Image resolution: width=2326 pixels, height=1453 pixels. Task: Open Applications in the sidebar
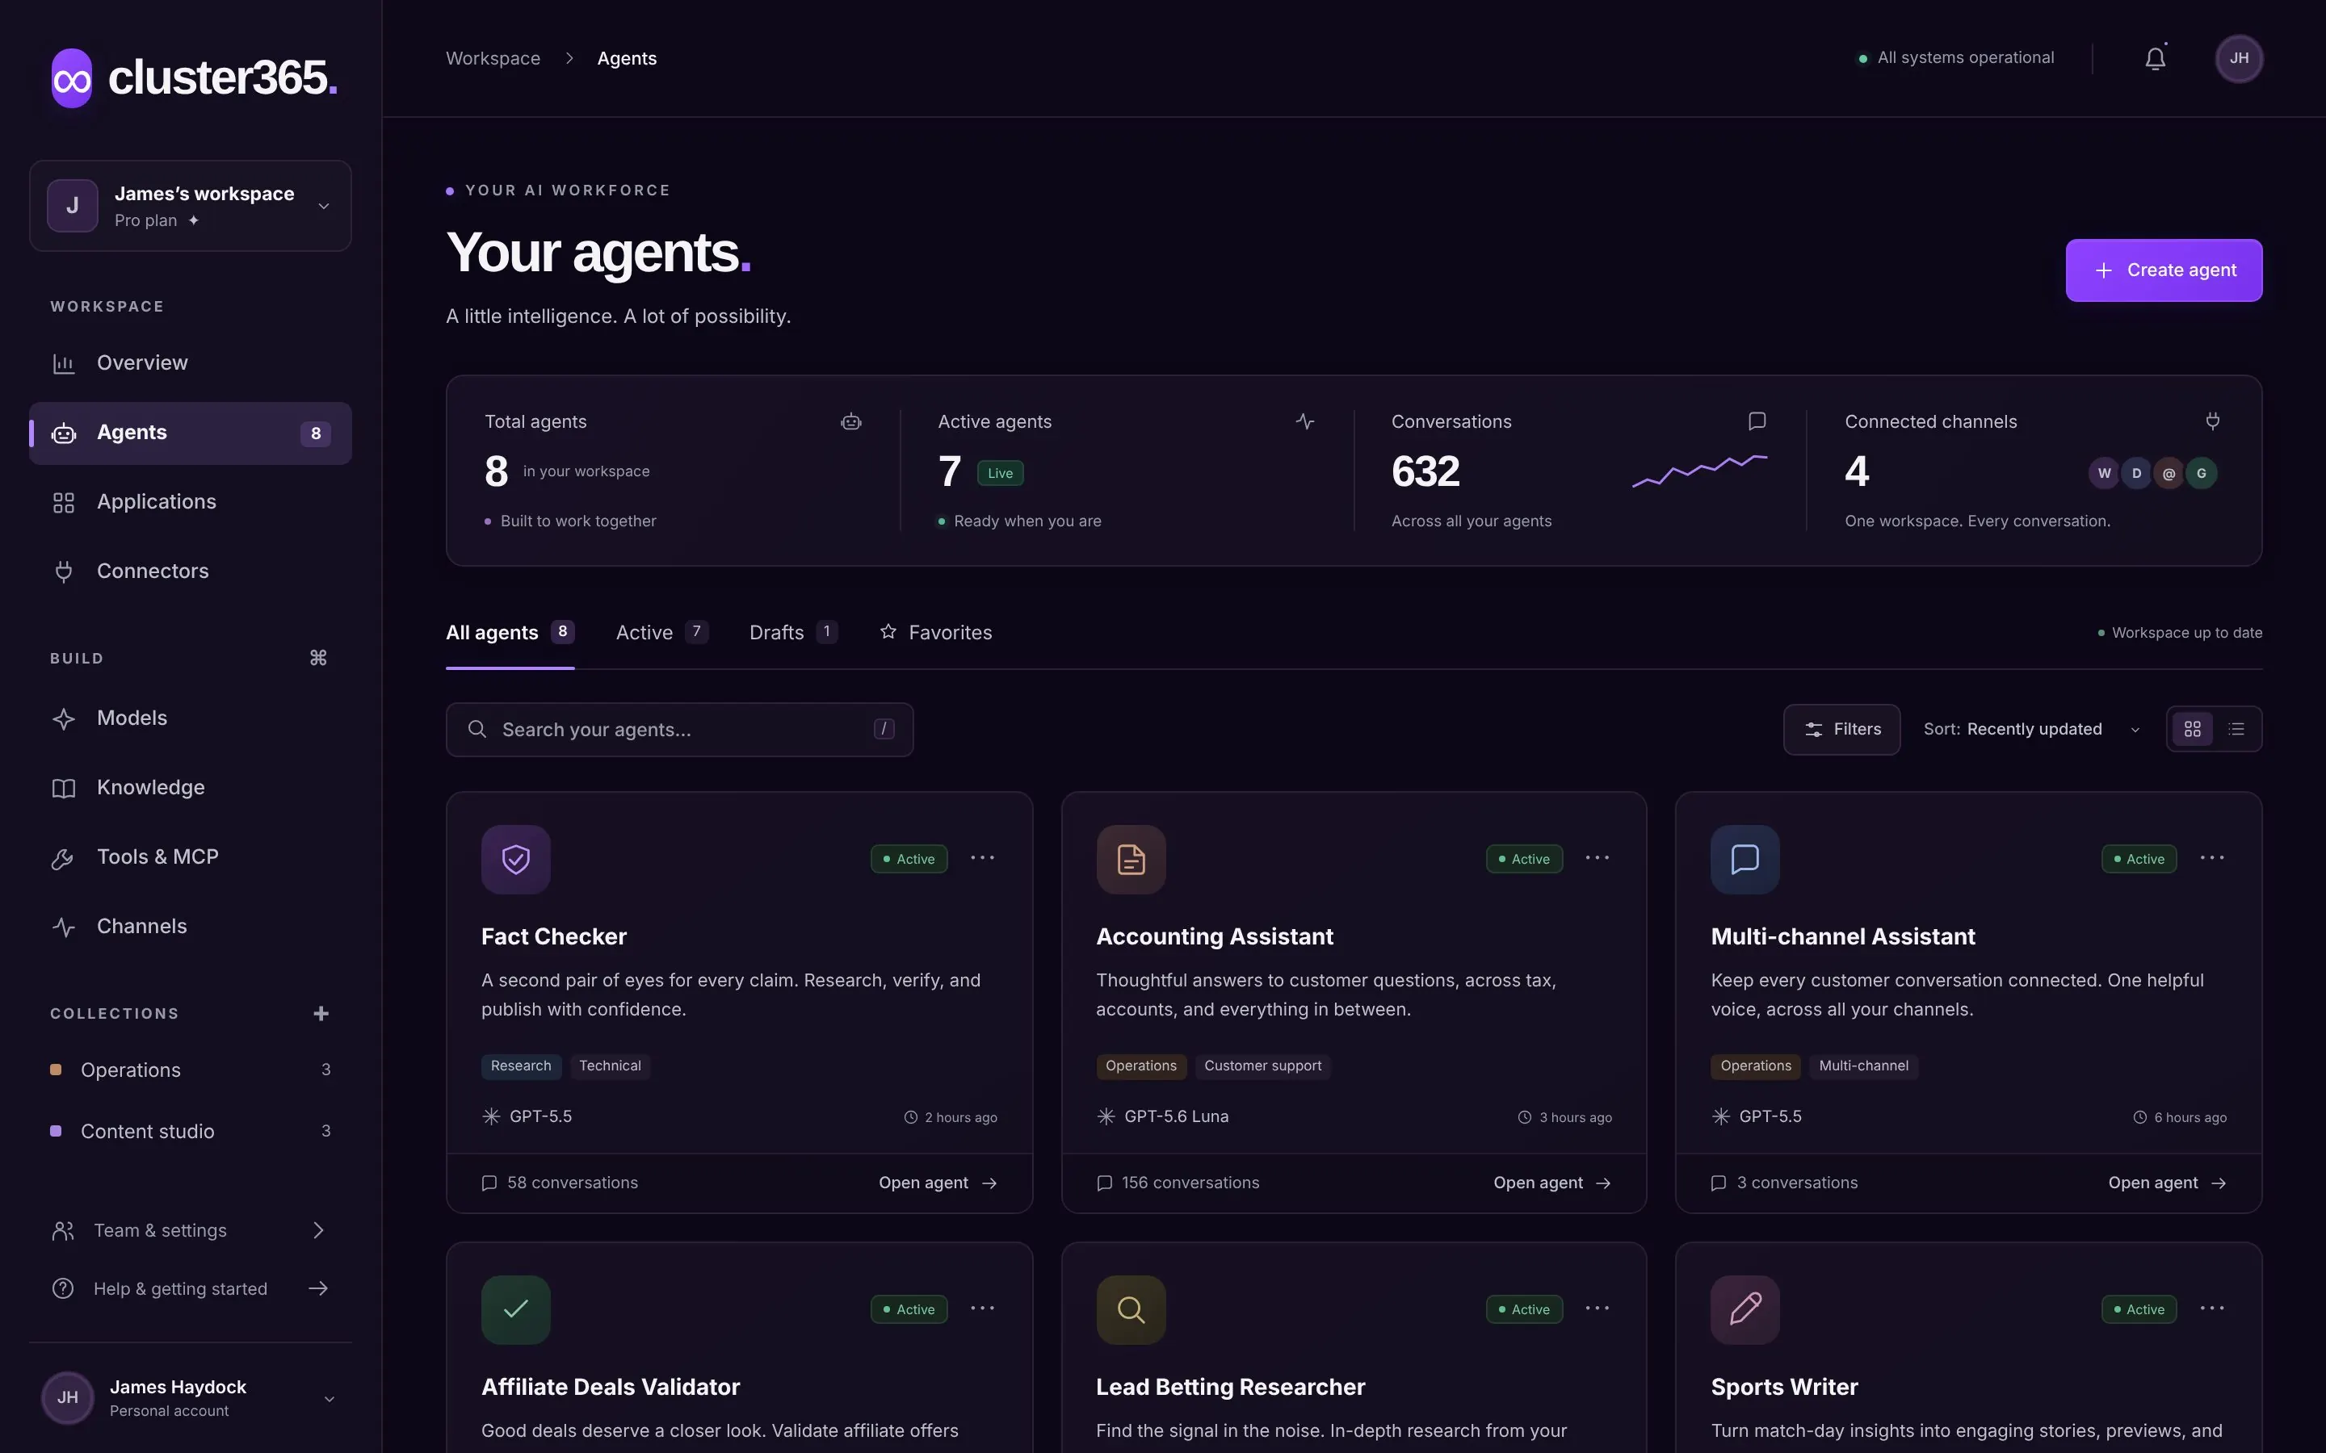click(x=191, y=503)
